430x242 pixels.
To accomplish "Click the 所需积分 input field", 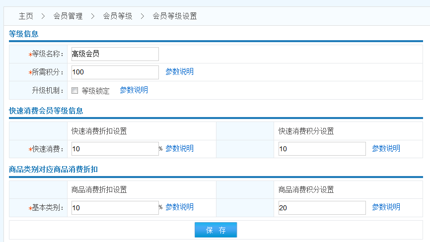I will [x=115, y=72].
